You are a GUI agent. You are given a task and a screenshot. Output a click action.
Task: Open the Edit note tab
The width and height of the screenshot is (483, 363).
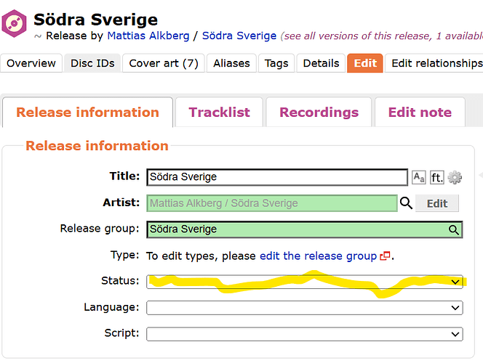point(420,113)
